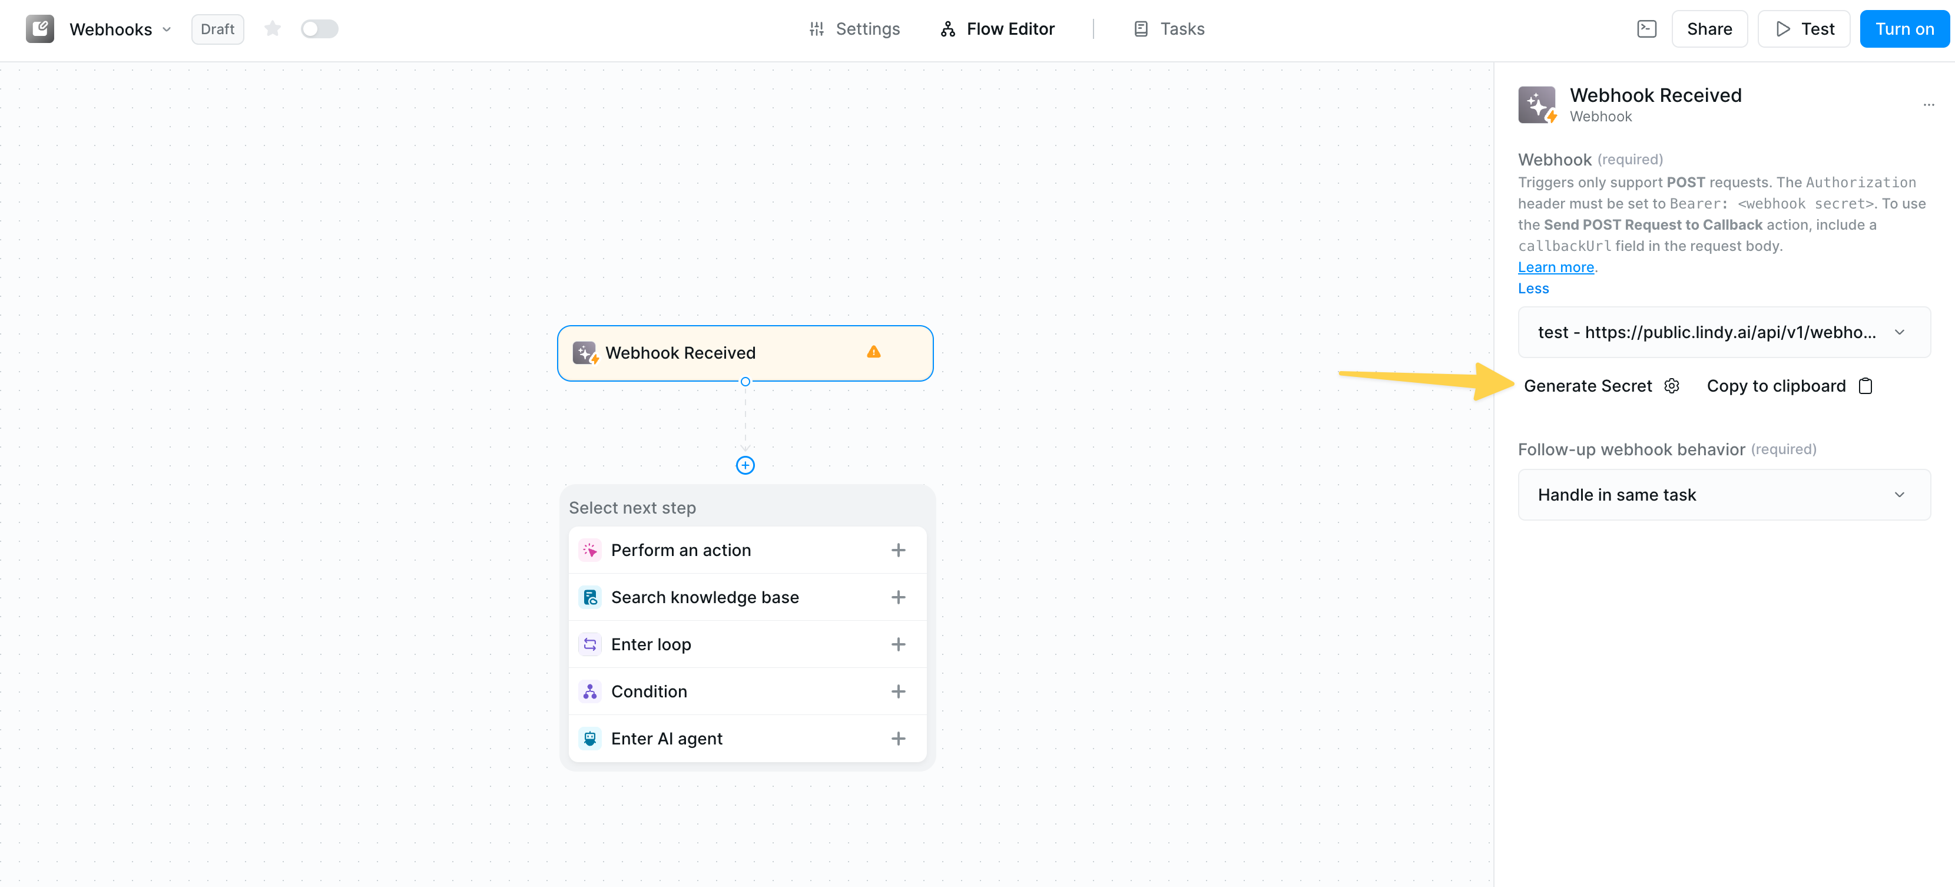
Task: Click the Settings sliders icon
Action: click(817, 29)
